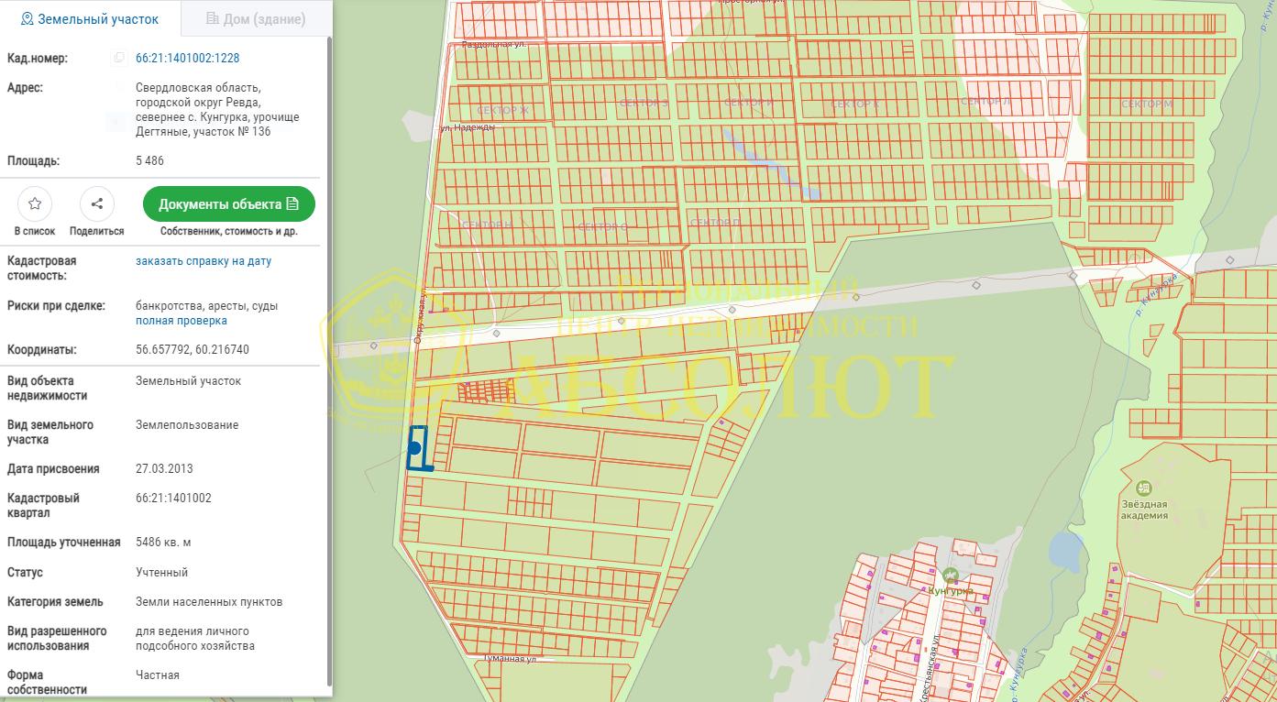The height and width of the screenshot is (702, 1277).
Task: Select the status value Учтенный
Action: point(161,573)
